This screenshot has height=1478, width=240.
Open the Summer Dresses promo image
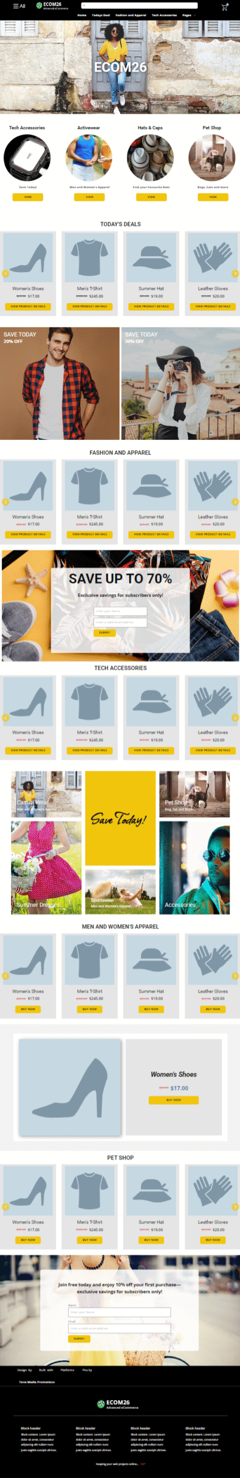click(46, 867)
